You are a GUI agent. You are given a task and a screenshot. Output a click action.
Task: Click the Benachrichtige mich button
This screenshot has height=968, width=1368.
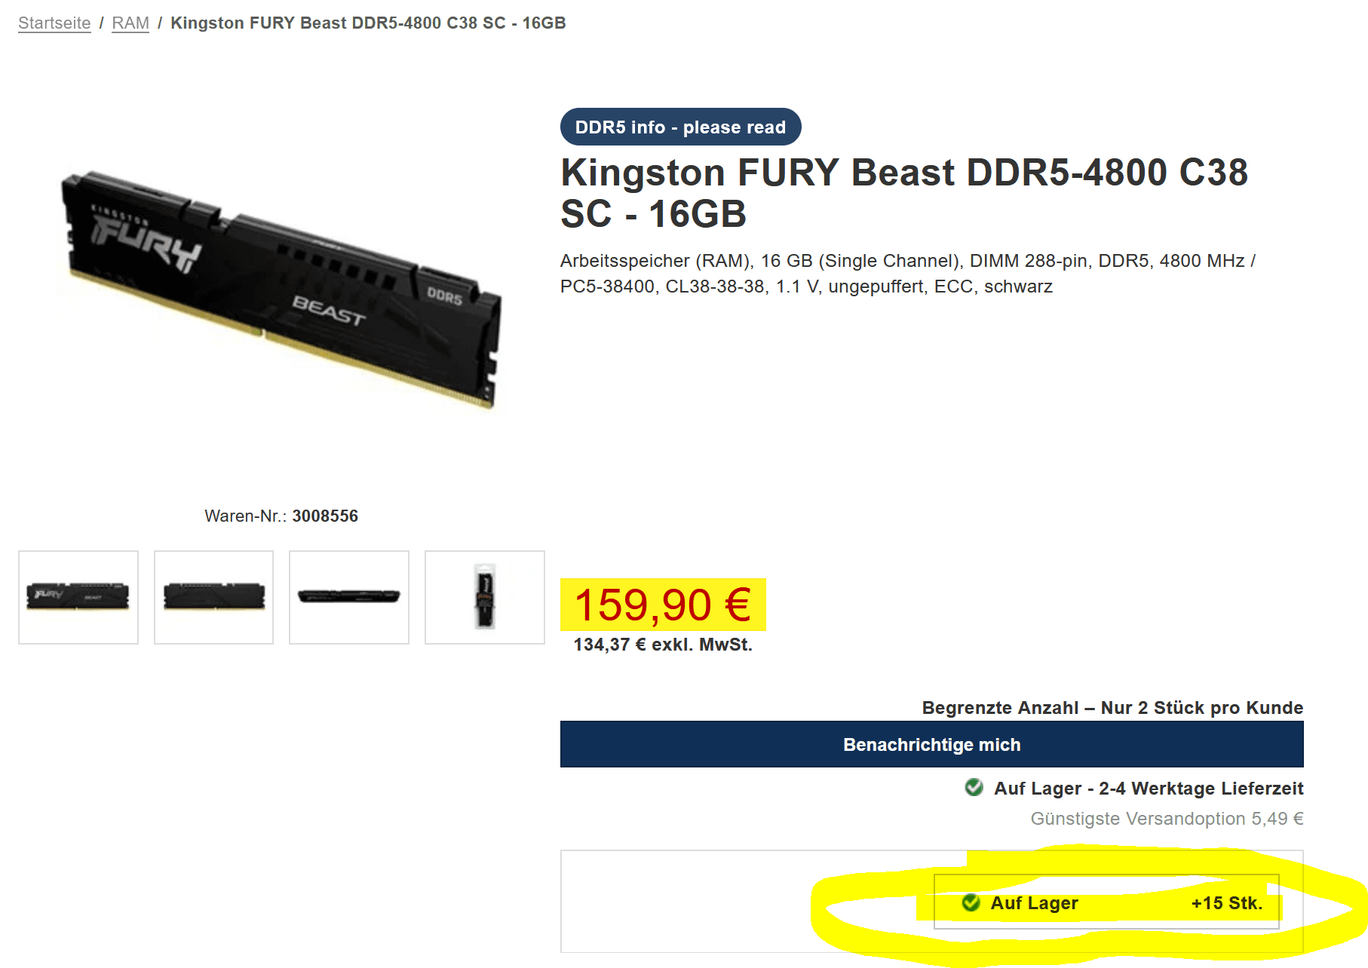(x=931, y=744)
